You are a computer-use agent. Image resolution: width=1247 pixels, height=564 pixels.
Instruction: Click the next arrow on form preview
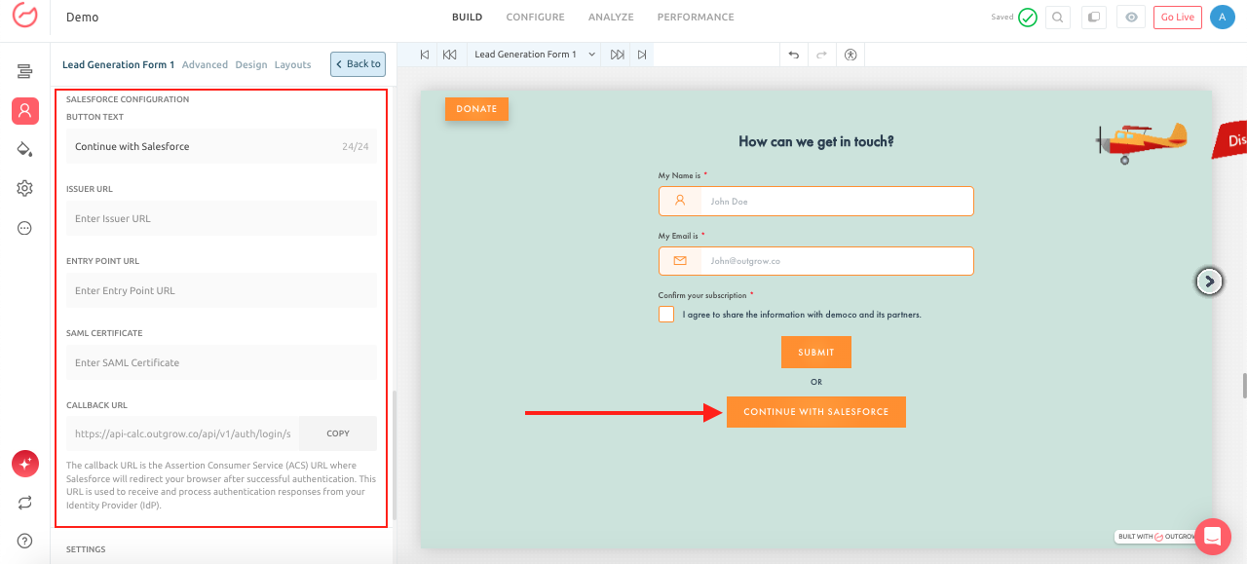click(1209, 282)
